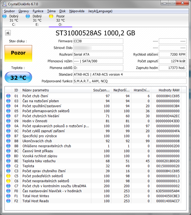This screenshot has width=191, height=215.
Task: Click the status orb for drive E:
Action: coord(28,16)
